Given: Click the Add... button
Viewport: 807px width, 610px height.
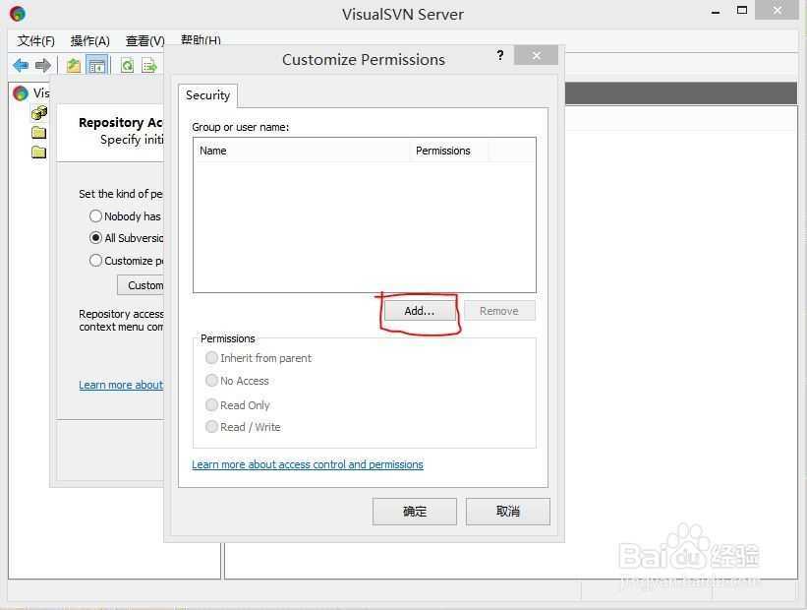Looking at the screenshot, I should click(x=420, y=311).
